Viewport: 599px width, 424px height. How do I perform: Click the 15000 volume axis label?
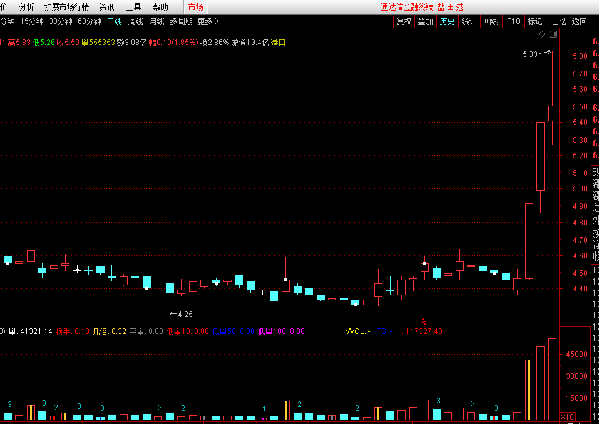pyautogui.click(x=577, y=398)
